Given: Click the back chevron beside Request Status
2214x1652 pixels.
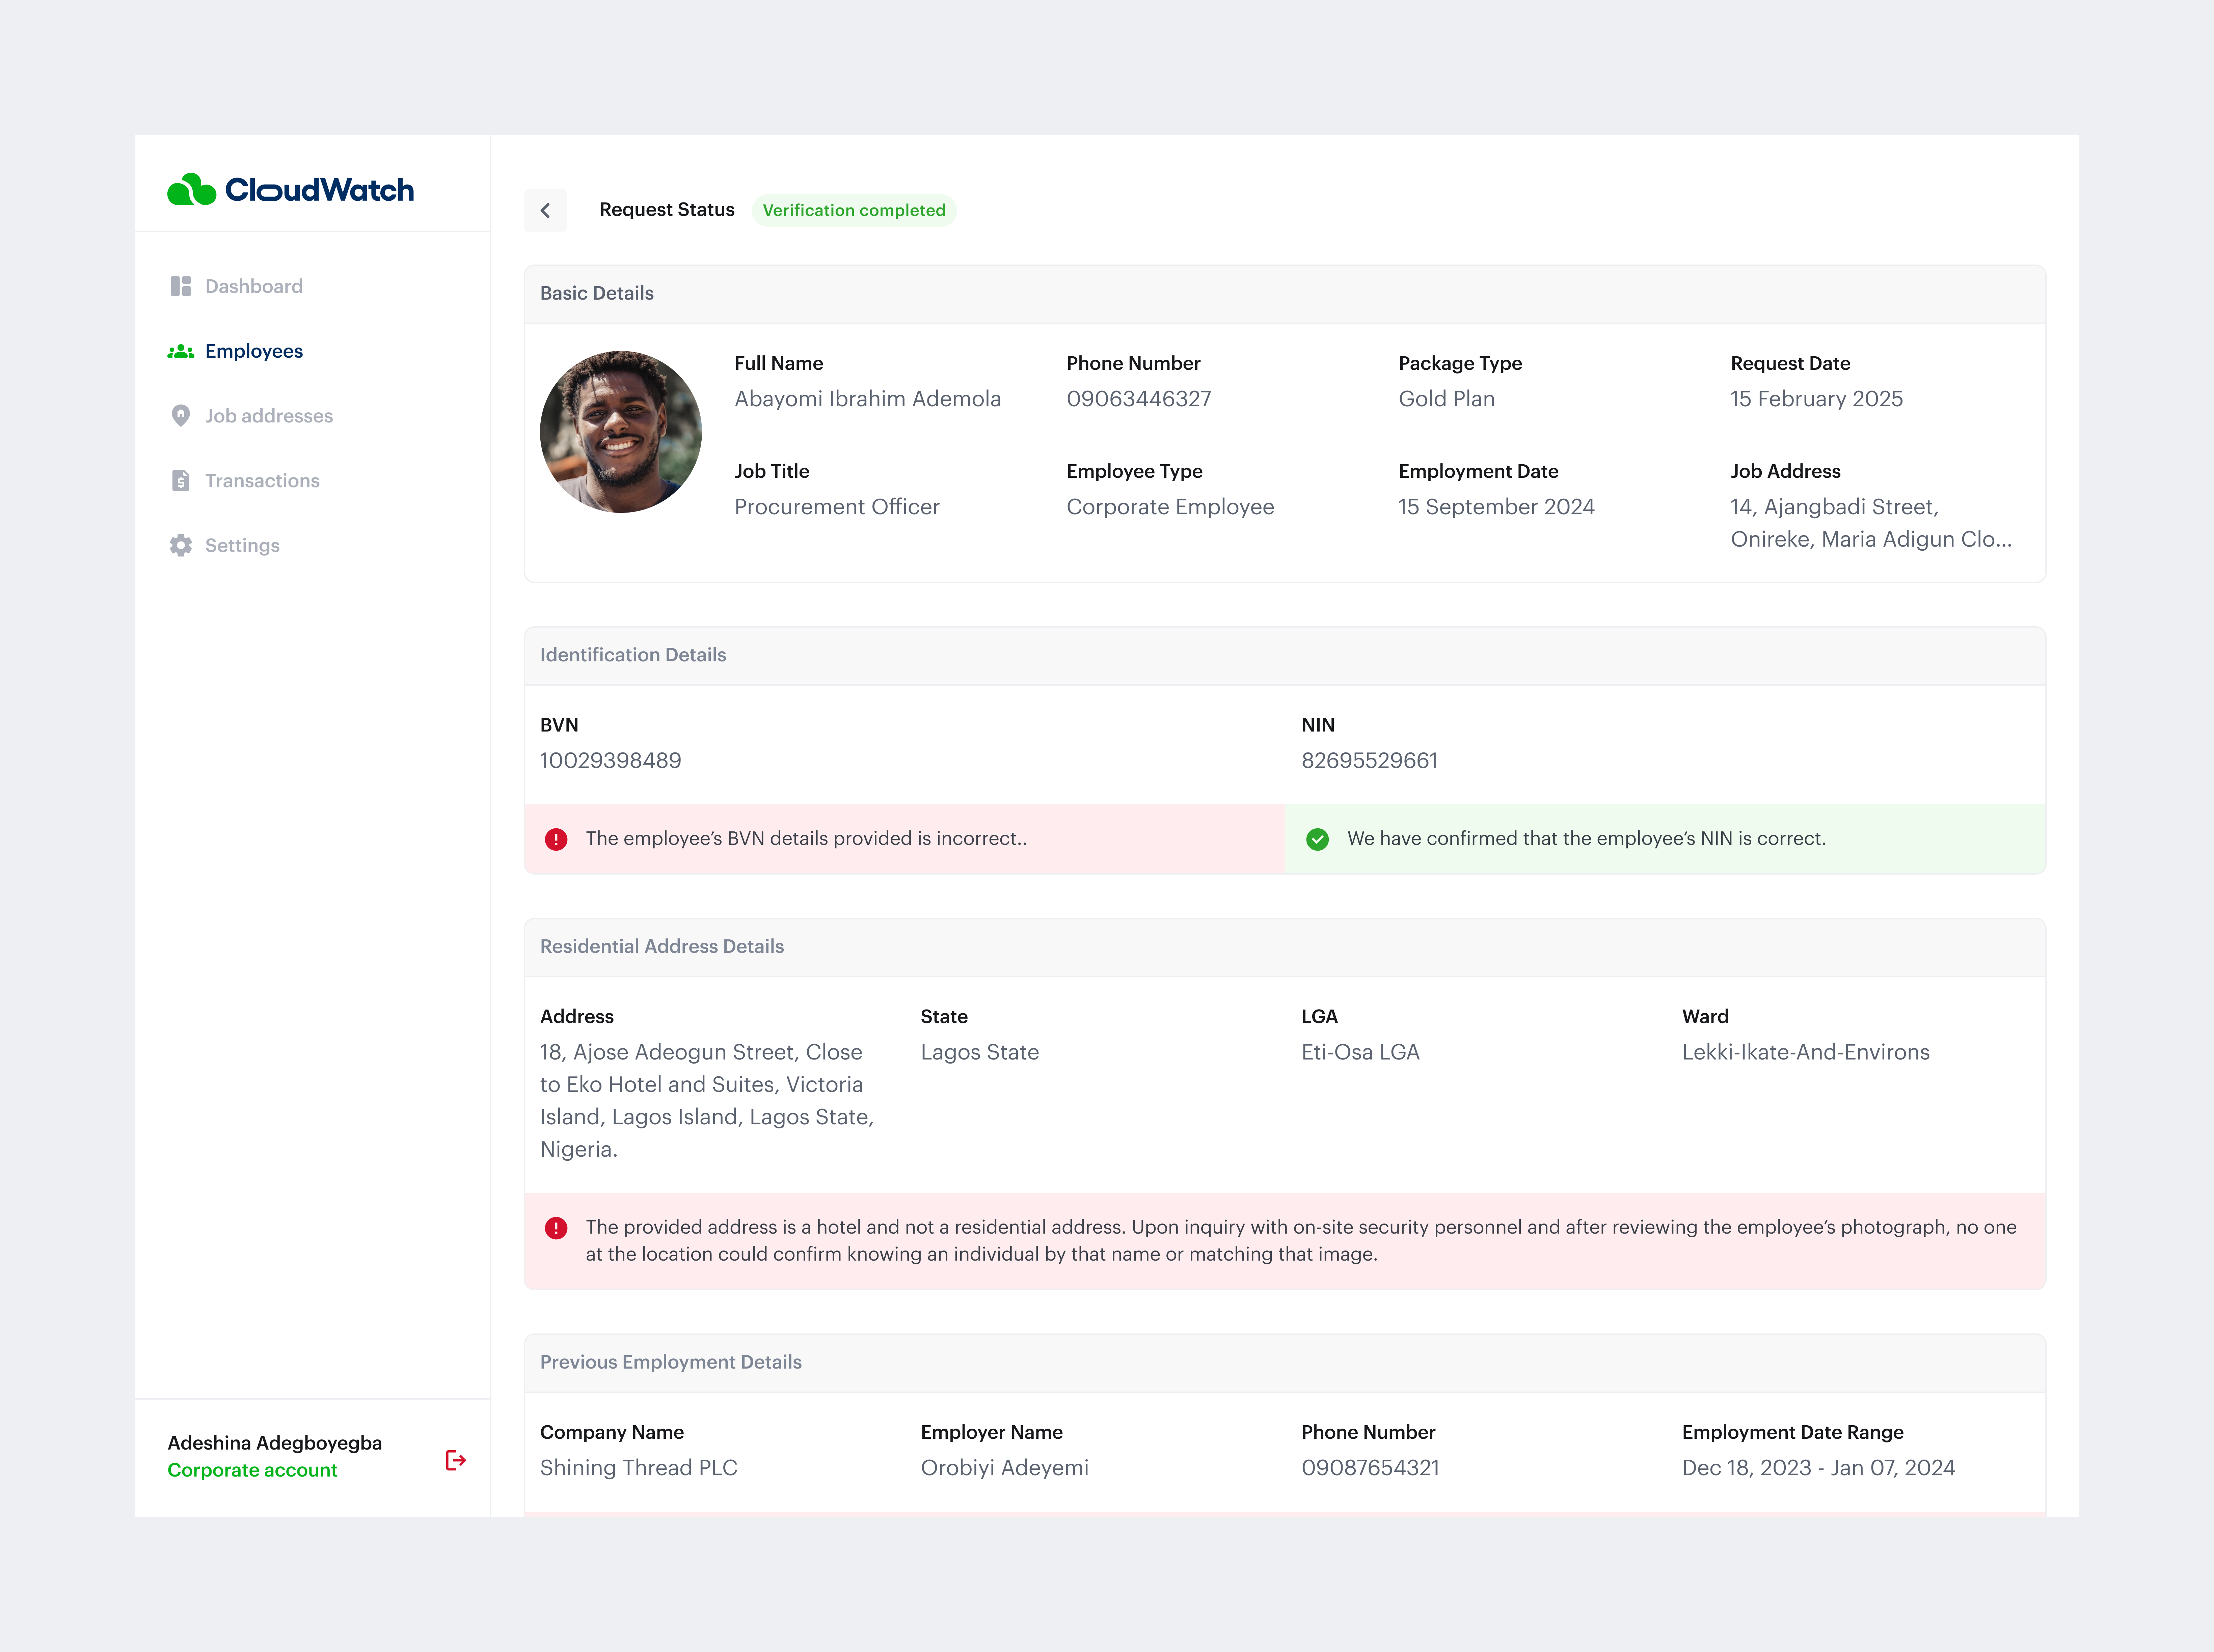Looking at the screenshot, I should (545, 210).
